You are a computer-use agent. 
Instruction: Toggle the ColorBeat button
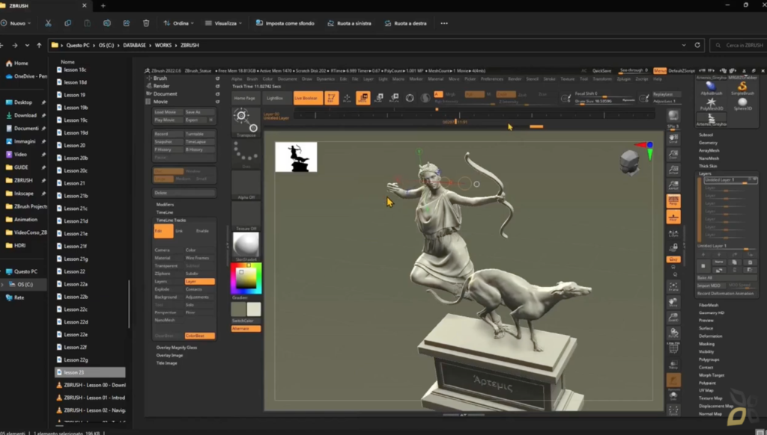coord(199,336)
